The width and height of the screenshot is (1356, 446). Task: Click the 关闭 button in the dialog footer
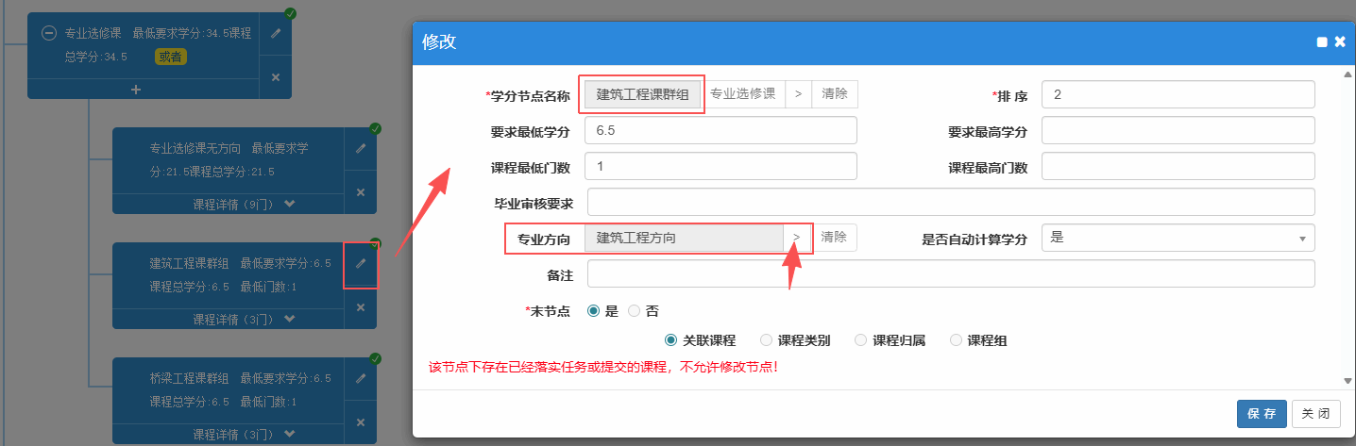(x=1315, y=414)
